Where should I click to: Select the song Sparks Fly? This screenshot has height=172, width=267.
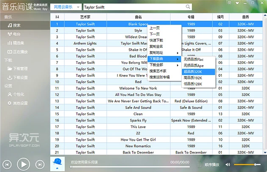[138, 120]
